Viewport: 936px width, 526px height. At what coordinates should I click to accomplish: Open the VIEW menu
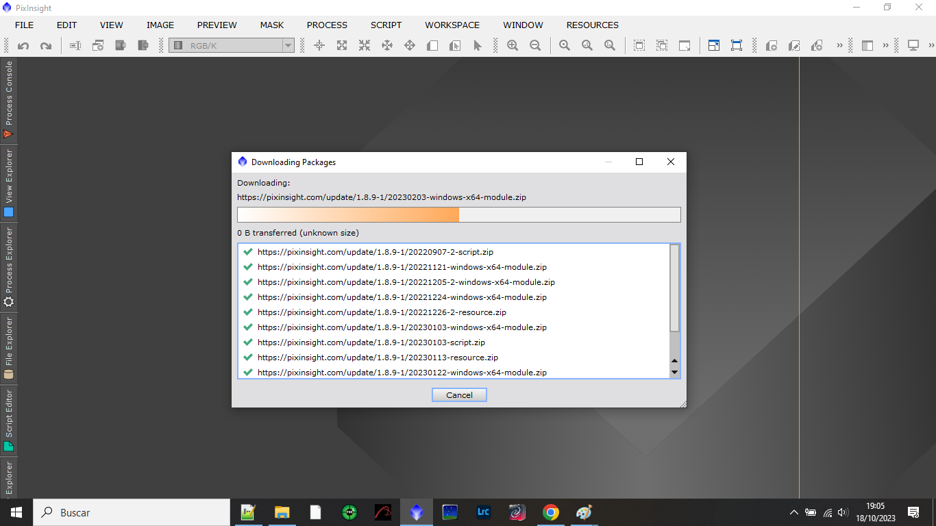112,25
